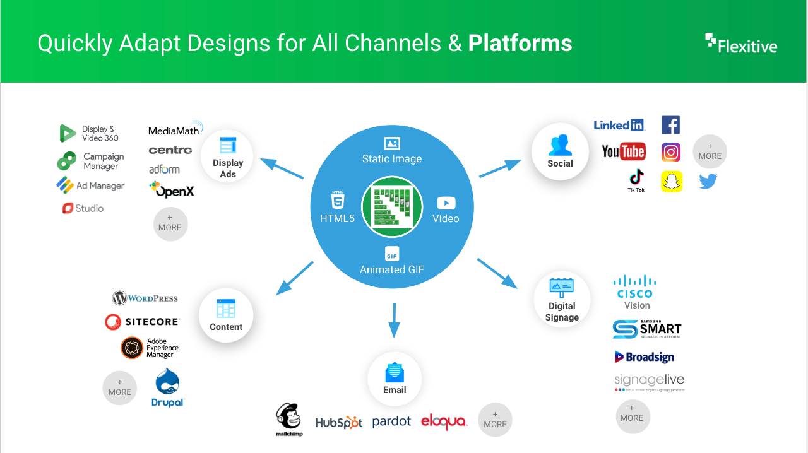Click the LinkedIn logo

pyautogui.click(x=619, y=124)
